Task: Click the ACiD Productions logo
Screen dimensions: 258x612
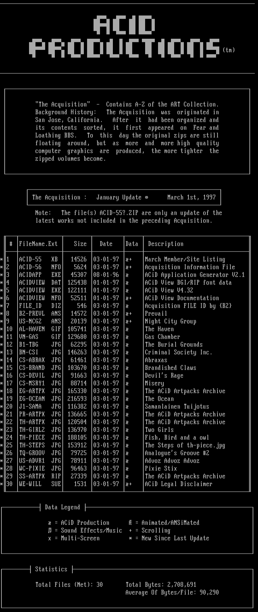Action: pos(124,37)
